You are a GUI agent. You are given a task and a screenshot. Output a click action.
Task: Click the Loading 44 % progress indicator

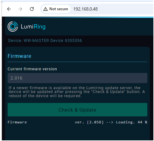131,122
